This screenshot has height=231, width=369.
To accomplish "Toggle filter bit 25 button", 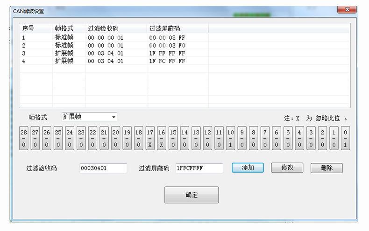I will click(x=58, y=138).
